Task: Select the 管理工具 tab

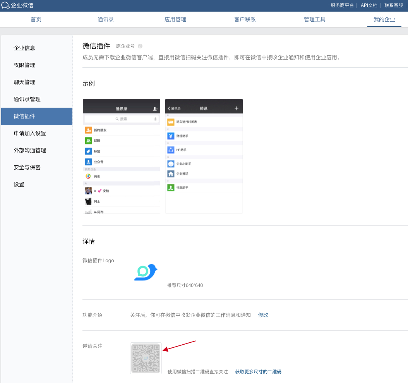Action: 315,19
